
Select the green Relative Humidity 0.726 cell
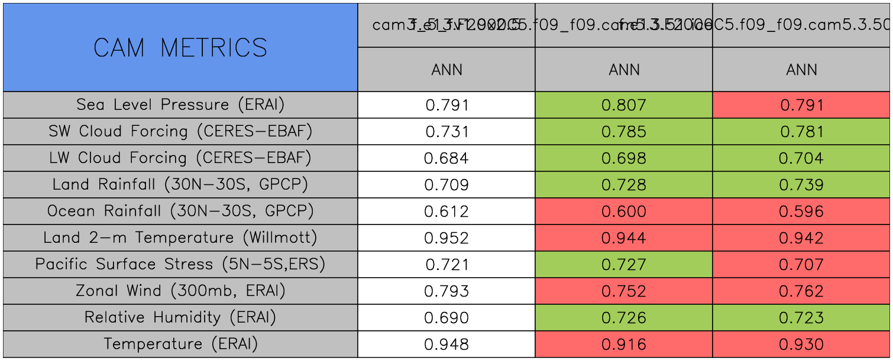tap(624, 318)
